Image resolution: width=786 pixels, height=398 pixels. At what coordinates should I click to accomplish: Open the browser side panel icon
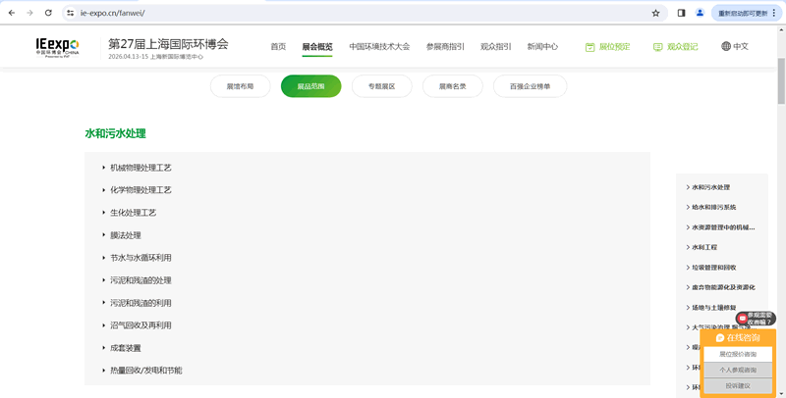[681, 13]
